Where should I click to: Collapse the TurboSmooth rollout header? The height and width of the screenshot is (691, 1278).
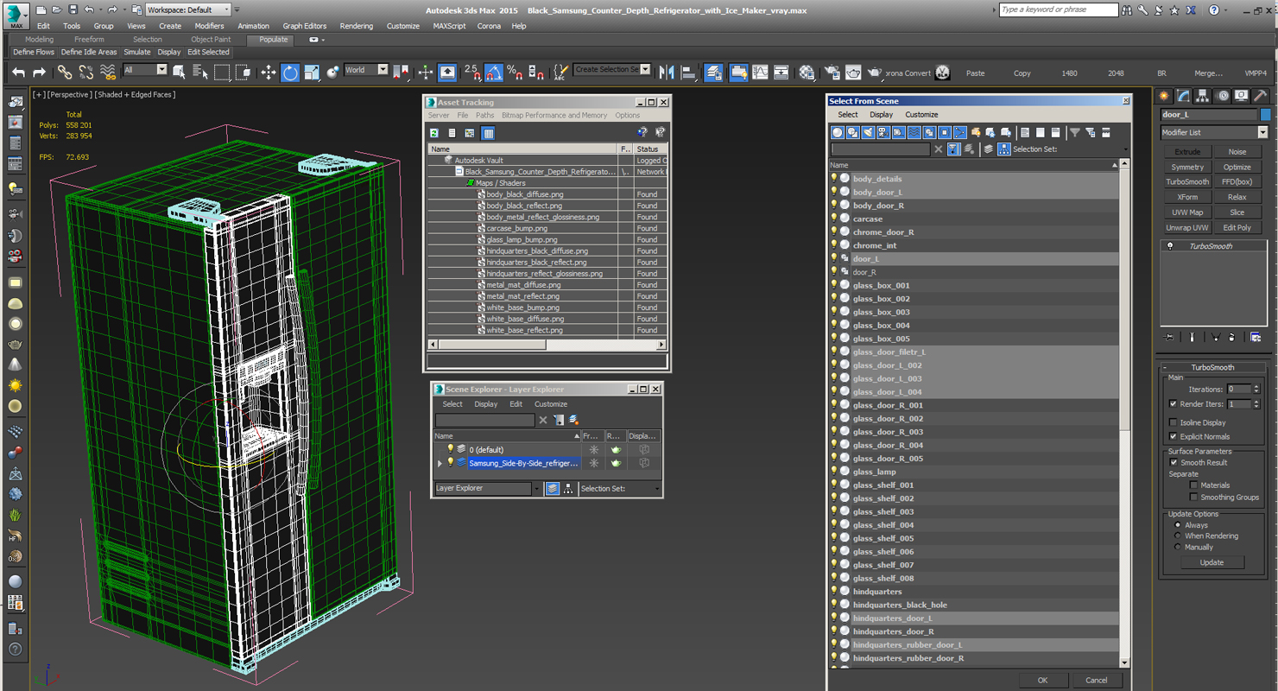coord(1212,367)
